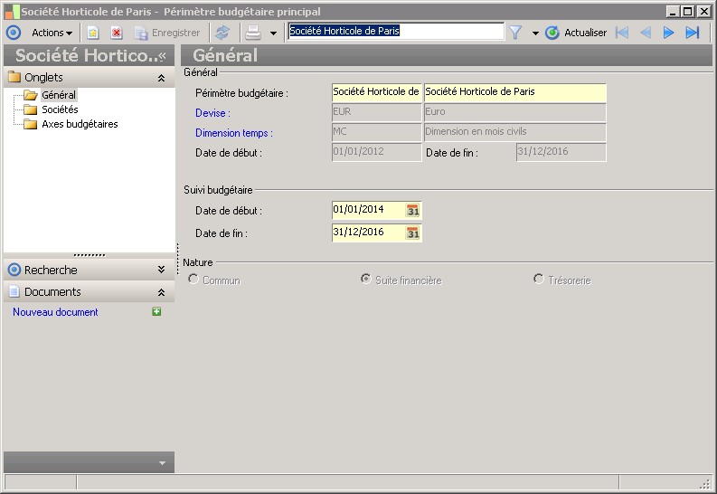Click the new record toolbar icon
717x494 pixels.
point(93,33)
